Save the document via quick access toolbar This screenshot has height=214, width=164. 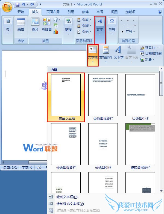[17, 5]
